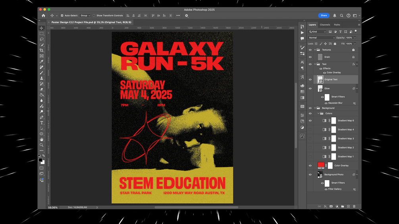Lock all attributes padlock icon
The height and width of the screenshot is (224, 399).
[x=335, y=44]
